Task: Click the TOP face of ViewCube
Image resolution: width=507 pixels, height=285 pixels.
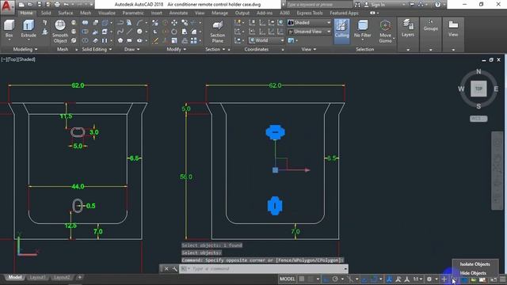Action: coord(478,89)
